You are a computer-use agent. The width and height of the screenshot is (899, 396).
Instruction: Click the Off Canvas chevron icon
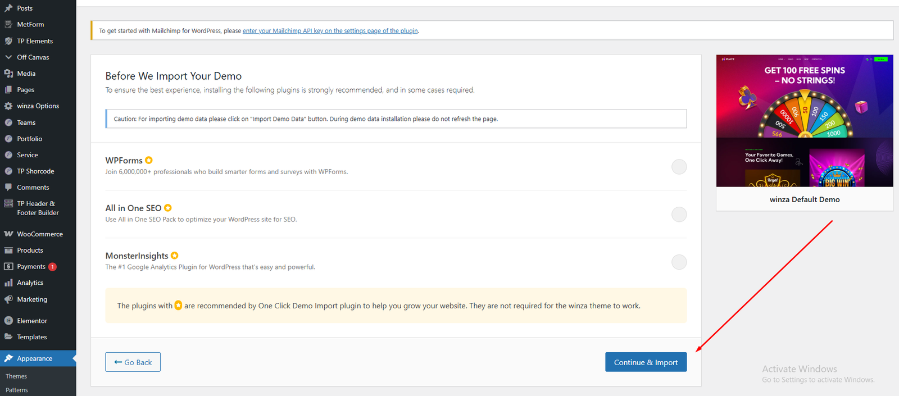8,57
